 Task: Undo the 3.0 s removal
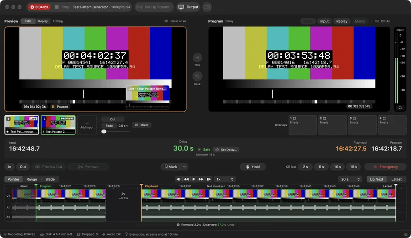[x=231, y=225]
